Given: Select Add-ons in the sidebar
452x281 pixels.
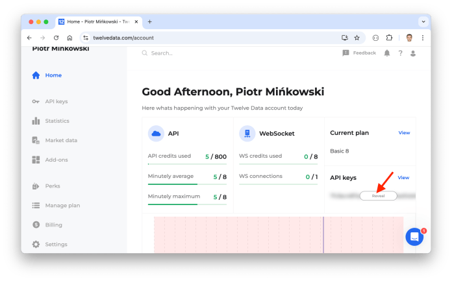Looking at the screenshot, I should (x=56, y=160).
